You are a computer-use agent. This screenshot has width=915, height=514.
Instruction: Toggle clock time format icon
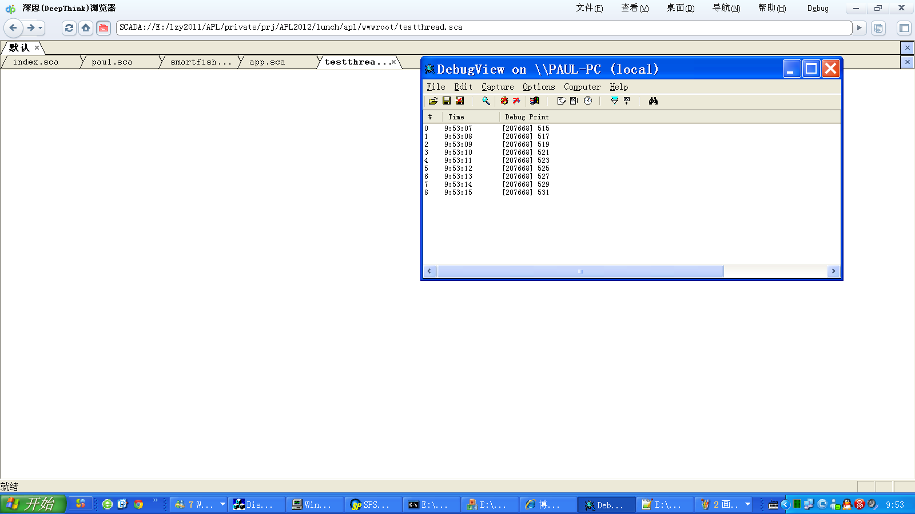pyautogui.click(x=588, y=101)
